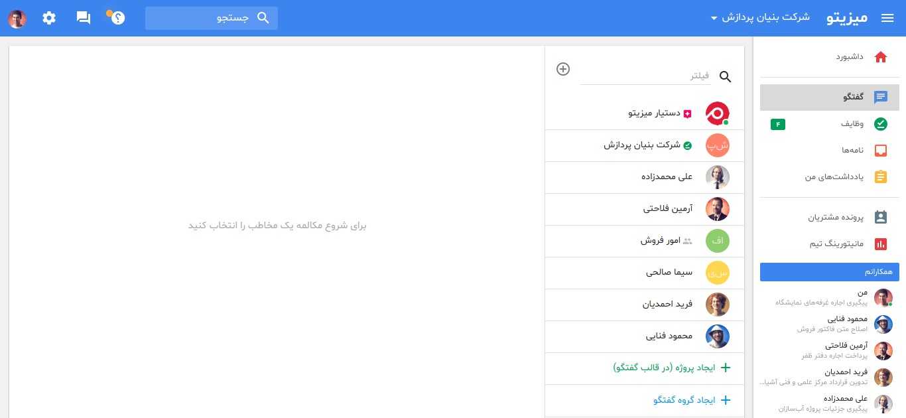906x418 pixels.
Task: Click the ش‌پ avatar circle
Action: pyautogui.click(x=718, y=145)
